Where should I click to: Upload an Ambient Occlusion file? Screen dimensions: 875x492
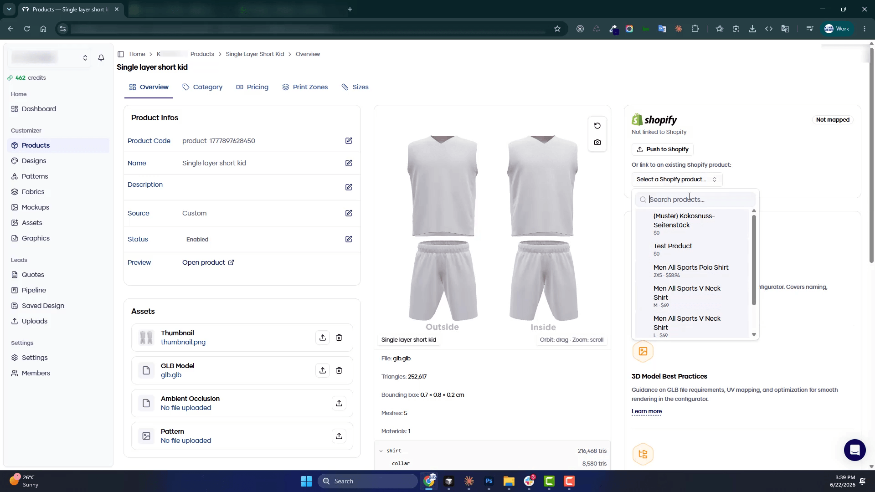pos(339,403)
